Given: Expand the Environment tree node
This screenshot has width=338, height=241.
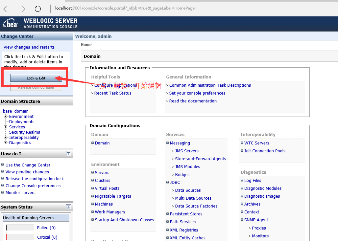Looking at the screenshot, I should (5, 117).
